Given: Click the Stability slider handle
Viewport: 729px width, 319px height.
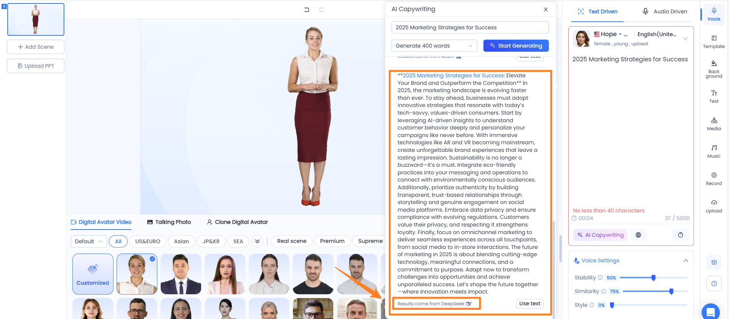Looking at the screenshot, I should click(654, 278).
